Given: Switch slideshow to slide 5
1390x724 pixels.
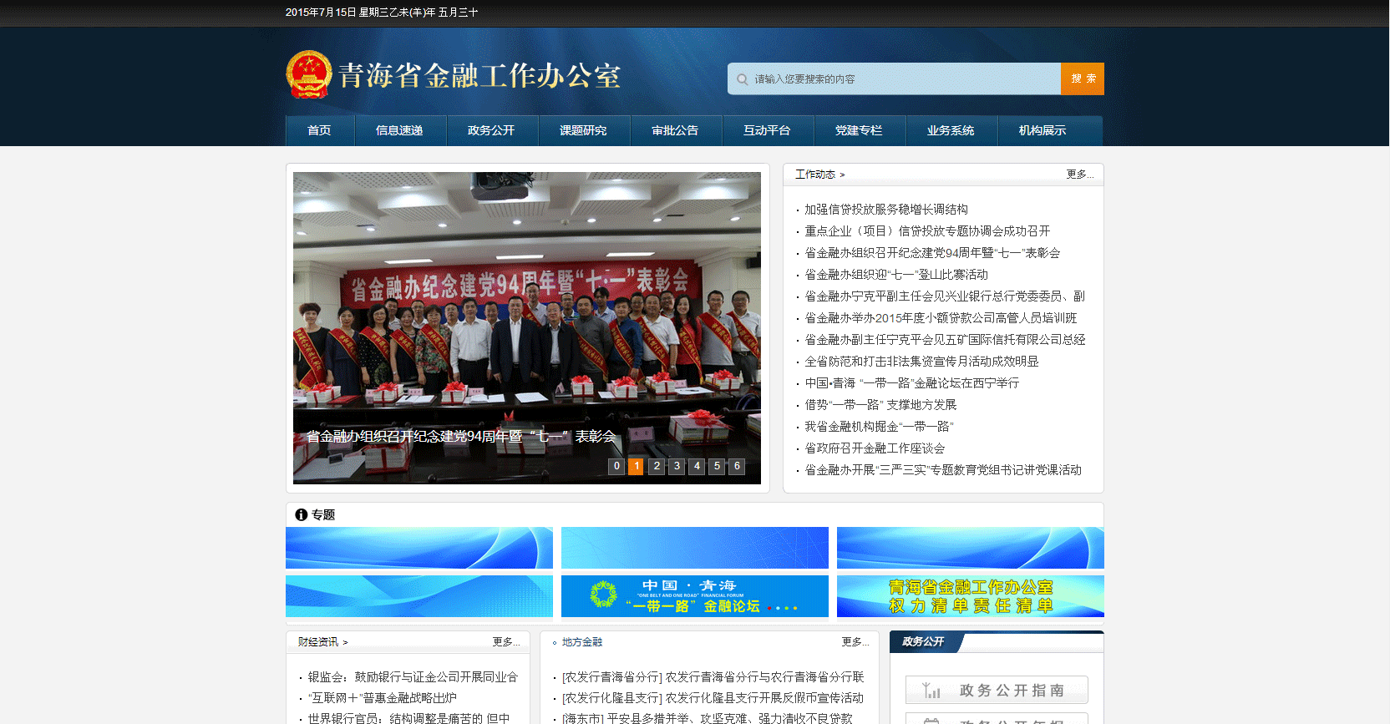Looking at the screenshot, I should (717, 466).
